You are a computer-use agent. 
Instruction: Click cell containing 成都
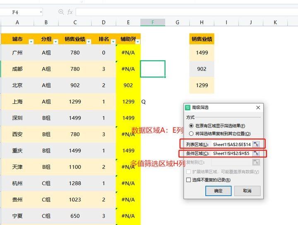point(17,69)
